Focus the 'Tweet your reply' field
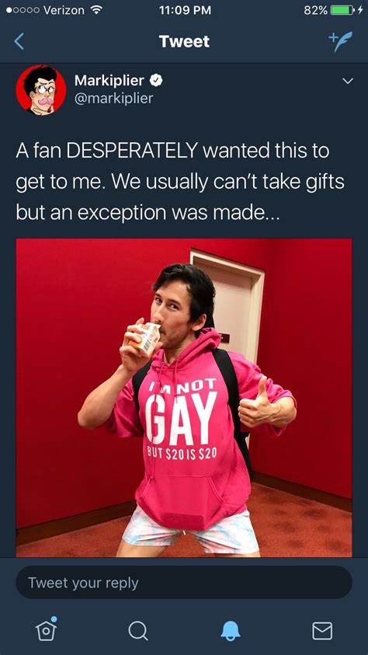The width and height of the screenshot is (368, 655). click(x=184, y=583)
